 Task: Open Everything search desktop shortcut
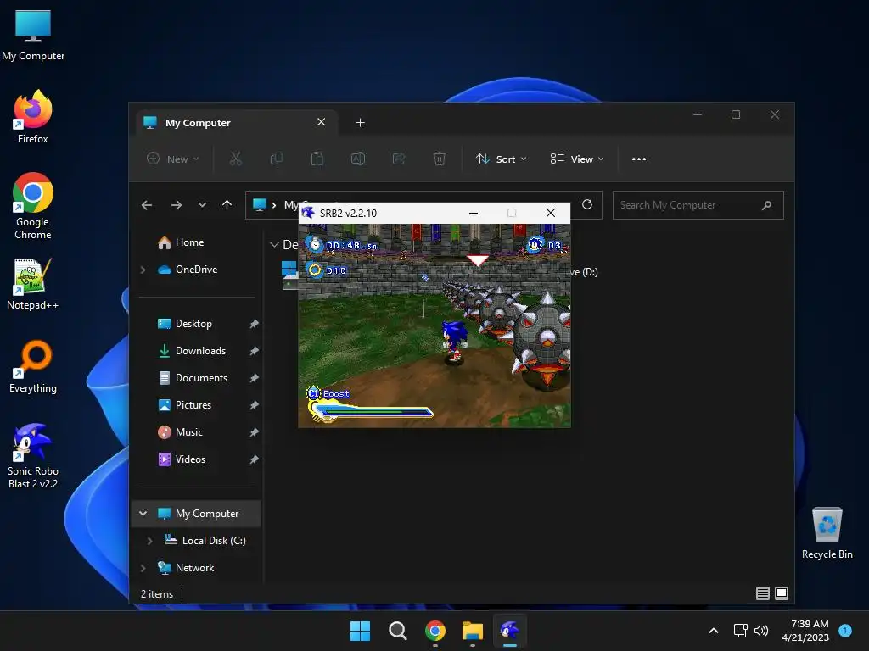[x=33, y=366]
